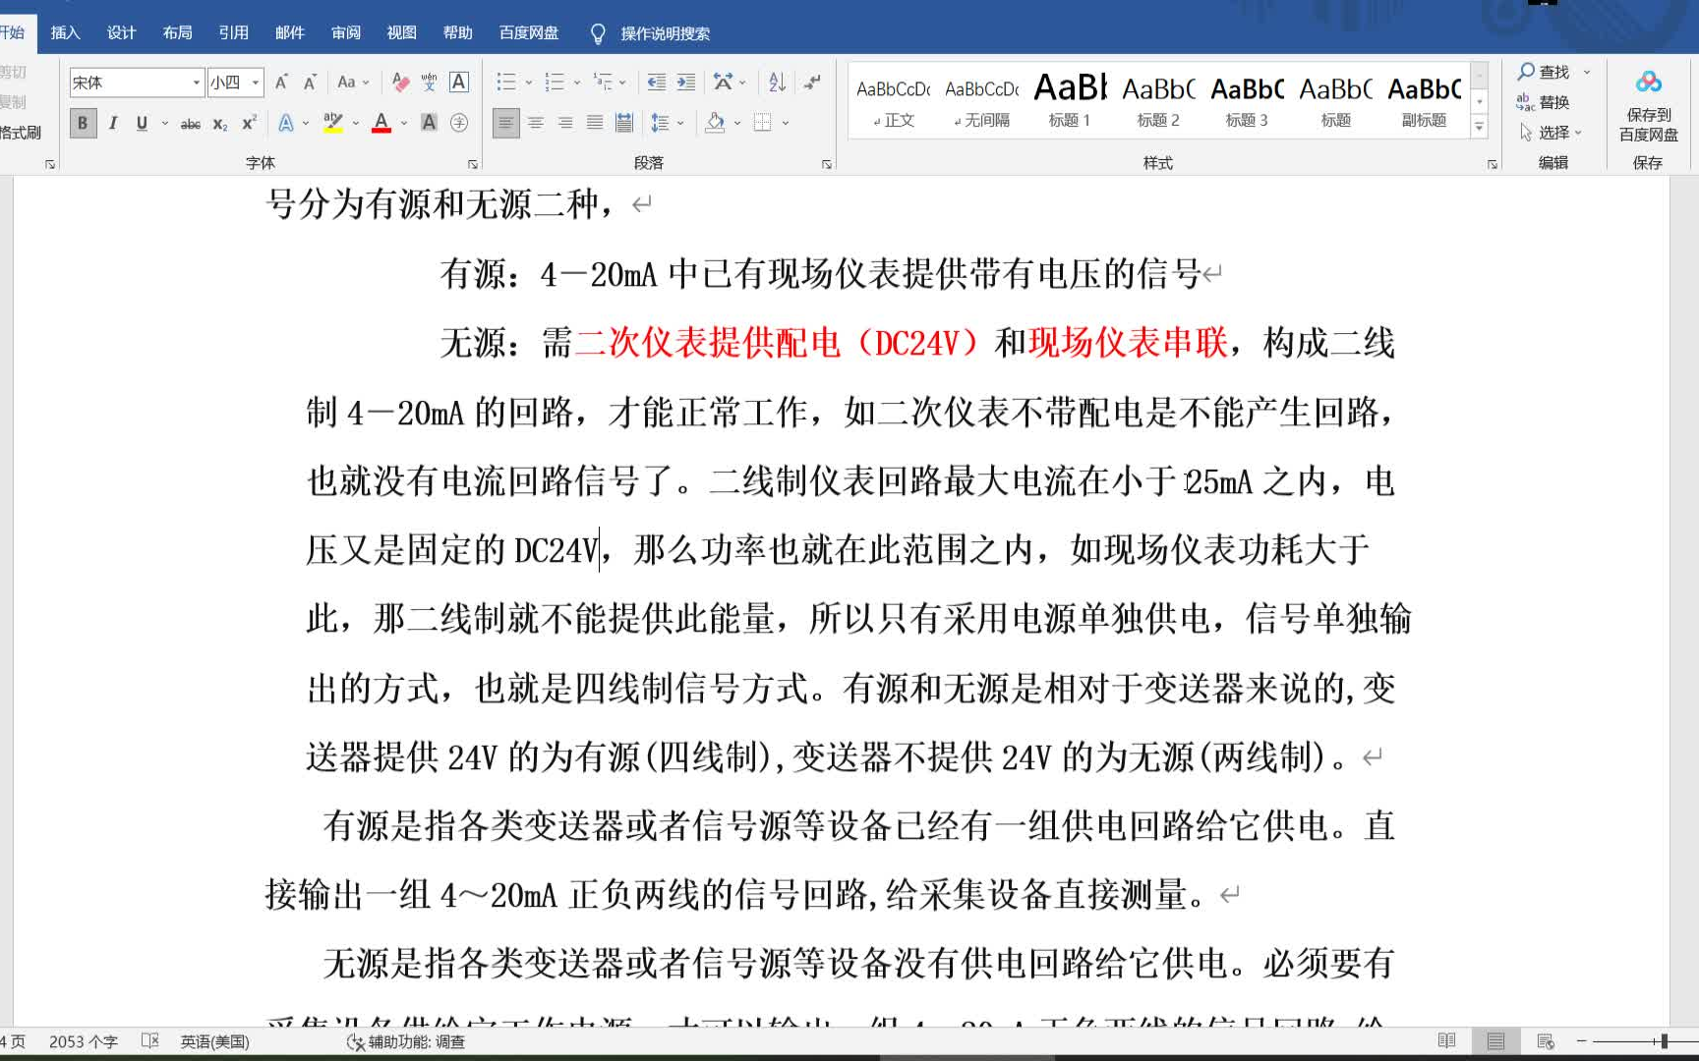Screen dimensions: 1699x1061
Task: Open the 引用 ribbon tab
Action: click(x=233, y=33)
